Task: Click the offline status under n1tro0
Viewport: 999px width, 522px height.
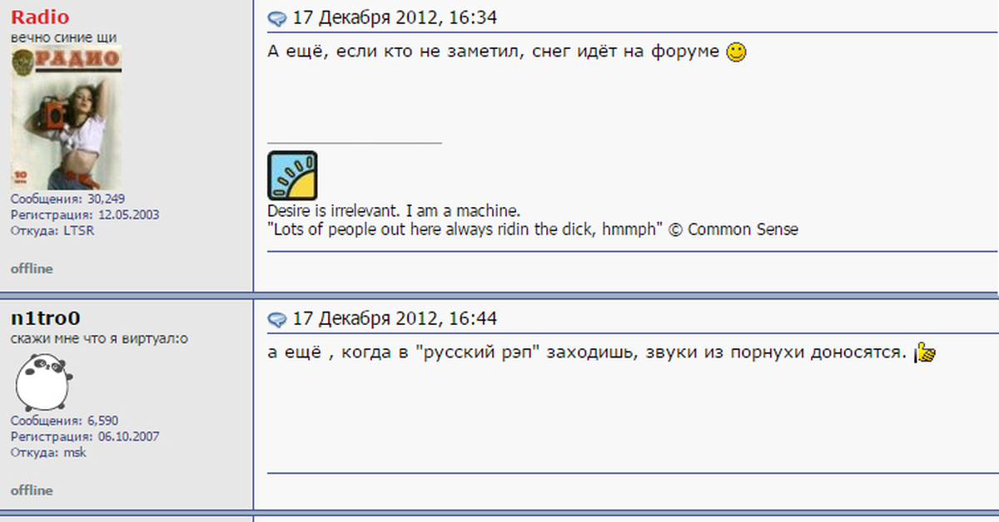Action: tap(32, 490)
